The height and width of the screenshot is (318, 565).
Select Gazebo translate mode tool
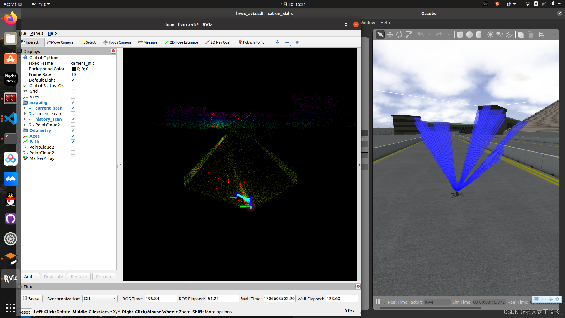[x=390, y=35]
